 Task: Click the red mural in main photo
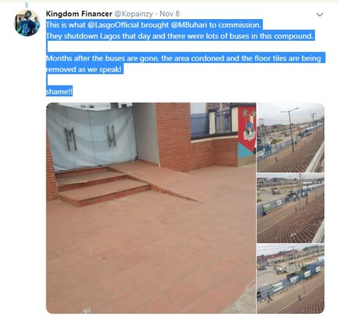tap(247, 131)
